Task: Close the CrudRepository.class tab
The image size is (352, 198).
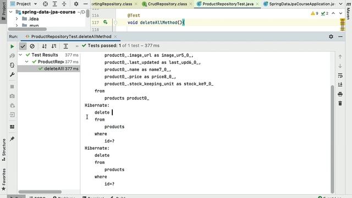Action: 191,4
